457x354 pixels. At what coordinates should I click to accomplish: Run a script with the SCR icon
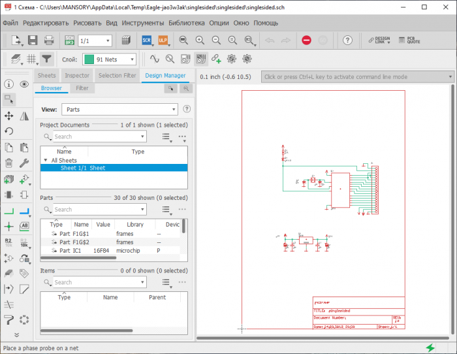tap(147, 40)
